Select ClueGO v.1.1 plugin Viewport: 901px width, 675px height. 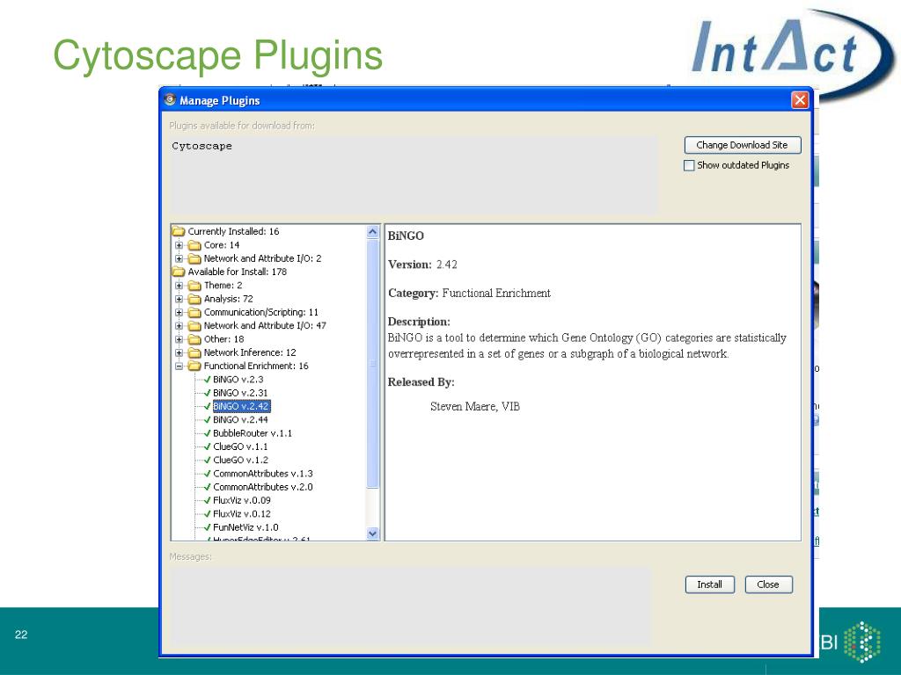(240, 446)
